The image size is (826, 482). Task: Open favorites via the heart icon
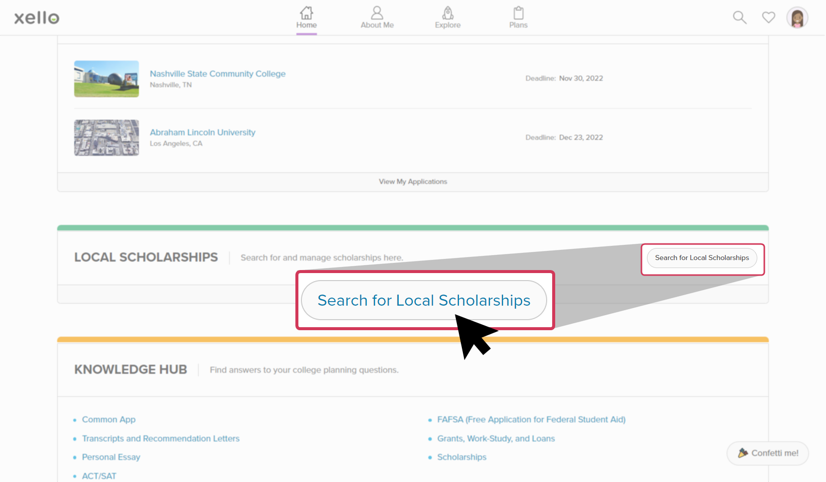click(x=768, y=17)
